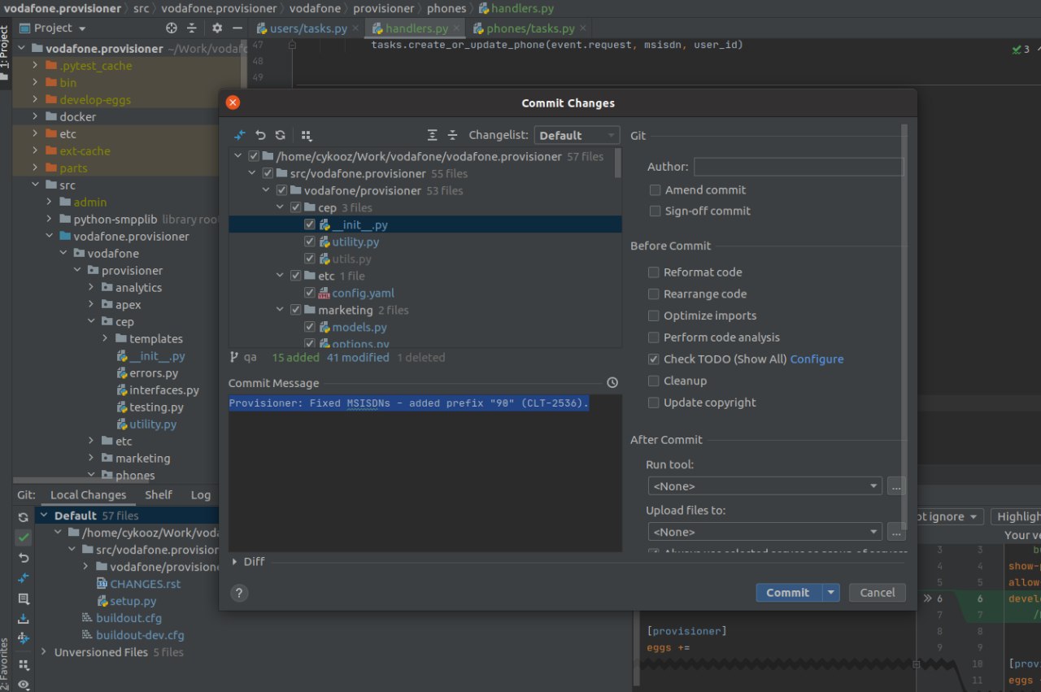Open the Upload files to dropdown

click(x=764, y=532)
